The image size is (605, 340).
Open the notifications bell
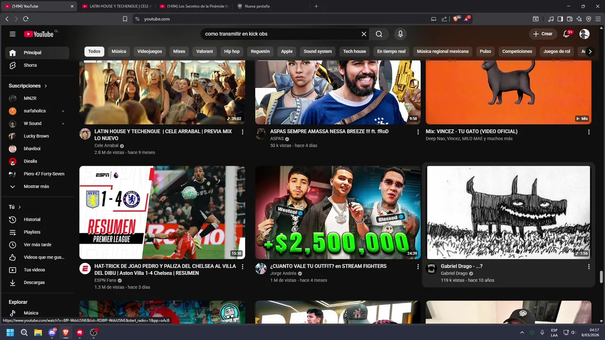[566, 34]
